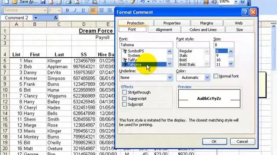Check the Normal font checkbox
The width and height of the screenshot is (277, 155).
click(216, 76)
